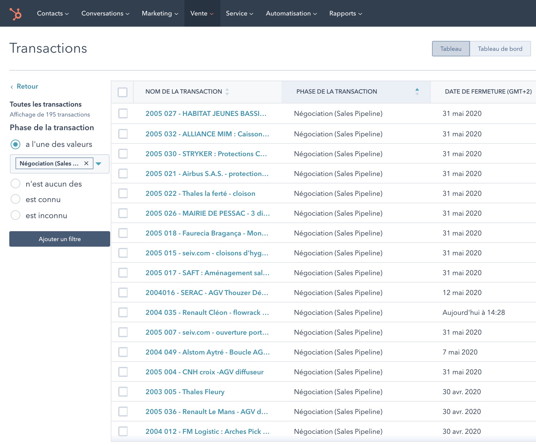Viewport: 536px width, 445px height.
Task: Switch to Tableau de bord view
Action: [500, 49]
